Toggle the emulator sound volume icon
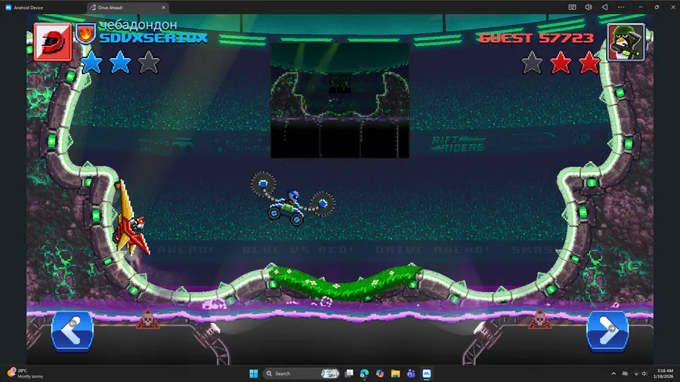This screenshot has width=680, height=382. (589, 8)
